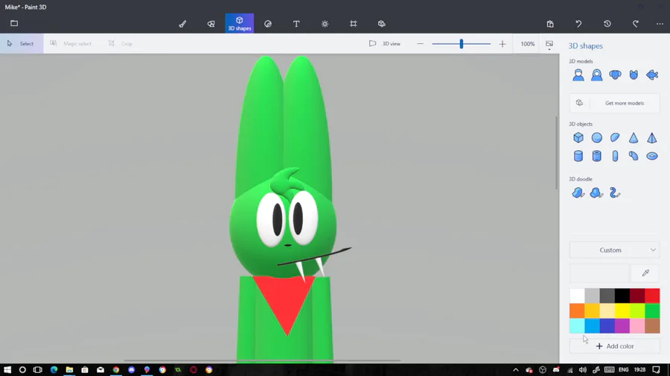This screenshot has width=670, height=376.
Task: Insert the Cat 3D model
Action: coord(634,75)
